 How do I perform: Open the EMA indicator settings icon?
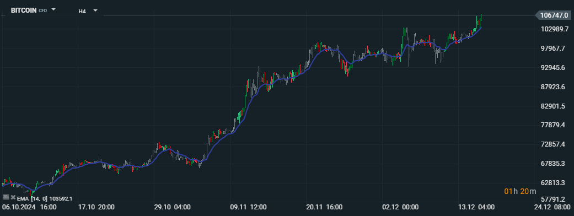6,197
